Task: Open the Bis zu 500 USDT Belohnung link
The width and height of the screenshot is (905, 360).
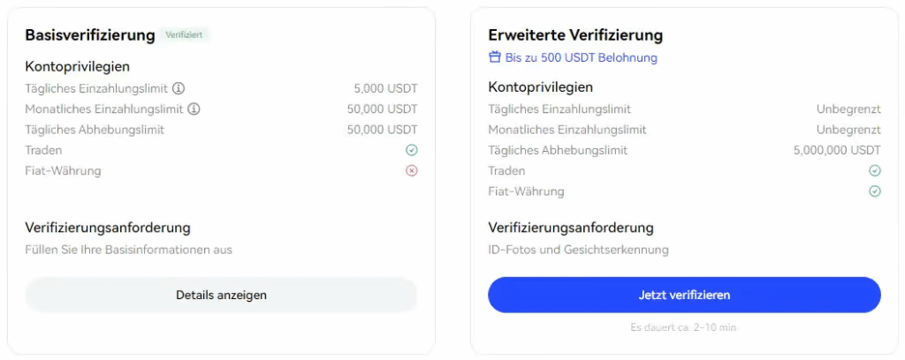Action: [581, 57]
